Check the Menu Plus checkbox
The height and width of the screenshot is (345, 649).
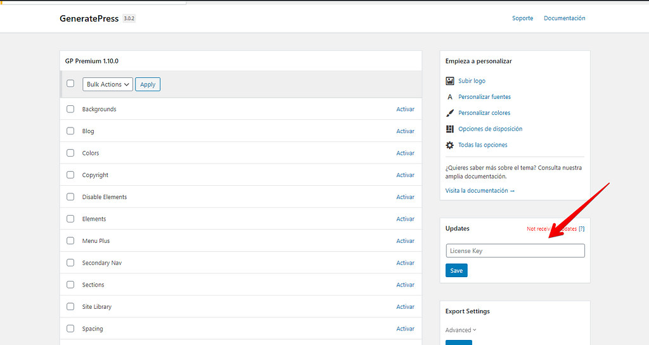click(x=70, y=240)
